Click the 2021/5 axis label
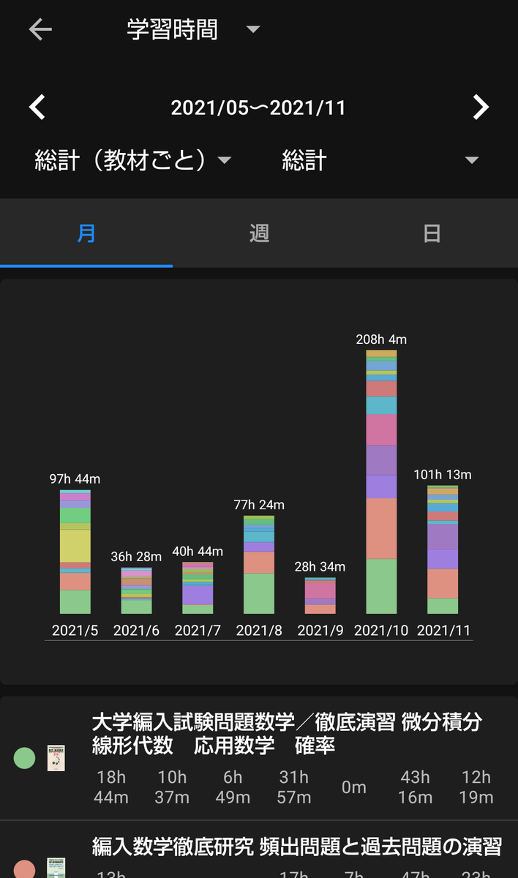This screenshot has width=518, height=878. (75, 631)
